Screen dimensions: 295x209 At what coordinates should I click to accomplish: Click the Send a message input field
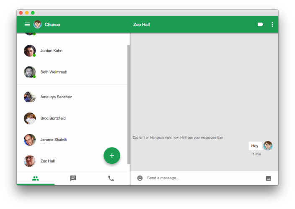(204, 178)
